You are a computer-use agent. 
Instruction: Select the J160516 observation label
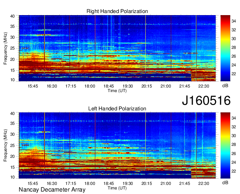pyautogui.click(x=206, y=101)
